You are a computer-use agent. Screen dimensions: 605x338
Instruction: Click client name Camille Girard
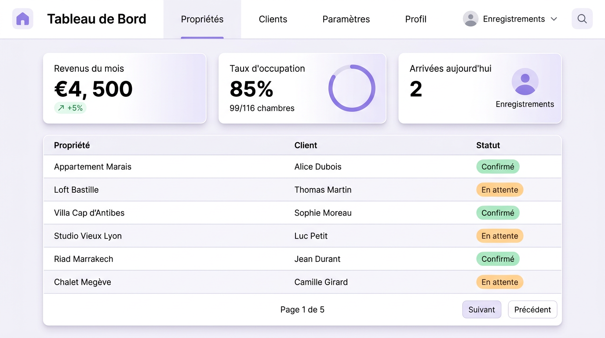click(321, 282)
